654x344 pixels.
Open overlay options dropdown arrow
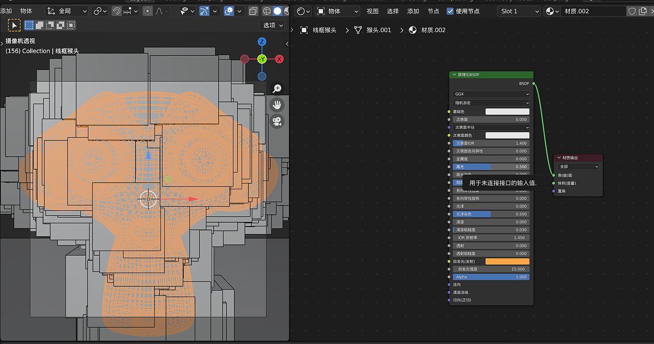pyautogui.click(x=240, y=11)
